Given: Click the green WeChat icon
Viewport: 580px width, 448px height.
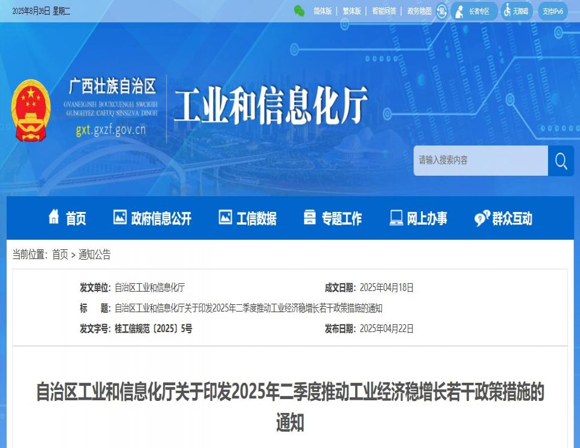Looking at the screenshot, I should 299,11.
